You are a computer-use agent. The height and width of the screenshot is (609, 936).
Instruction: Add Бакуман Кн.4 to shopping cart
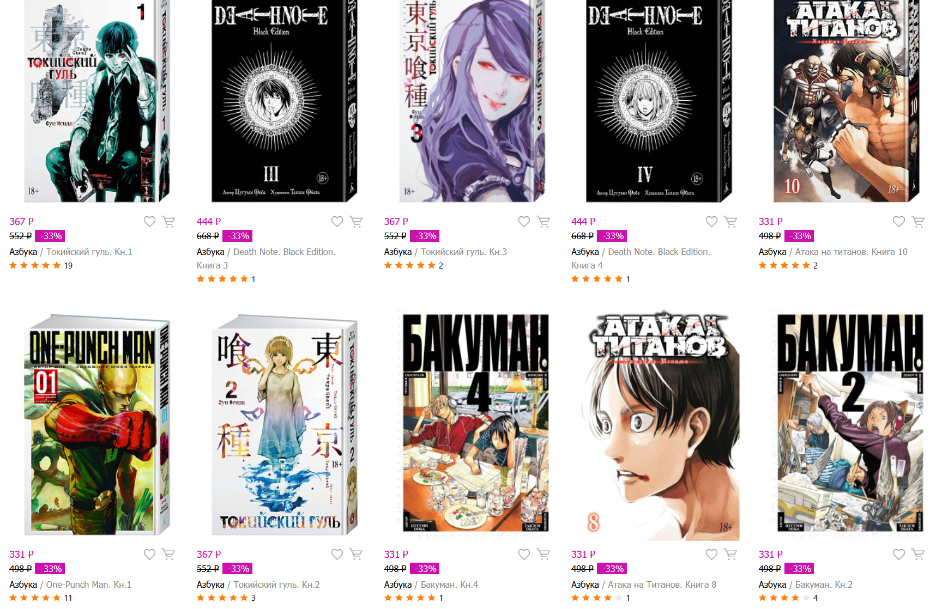click(x=543, y=555)
